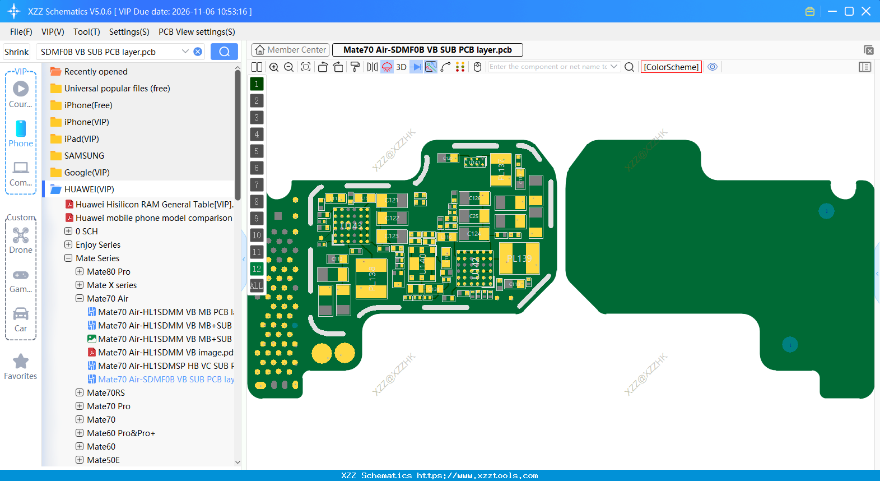This screenshot has height=481, width=880.
Task: Open PCB View settings(S) menu
Action: (x=197, y=32)
